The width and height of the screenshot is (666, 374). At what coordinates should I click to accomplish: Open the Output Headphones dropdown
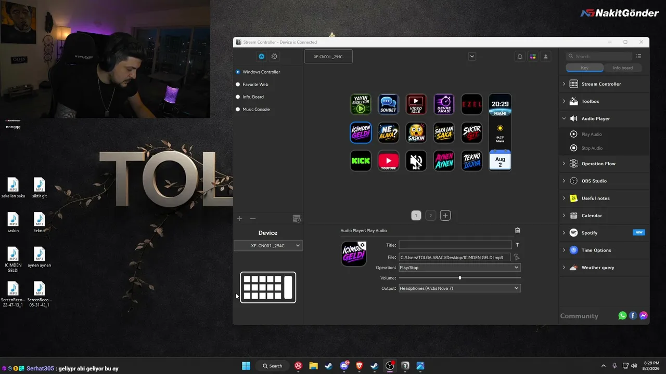point(459,288)
